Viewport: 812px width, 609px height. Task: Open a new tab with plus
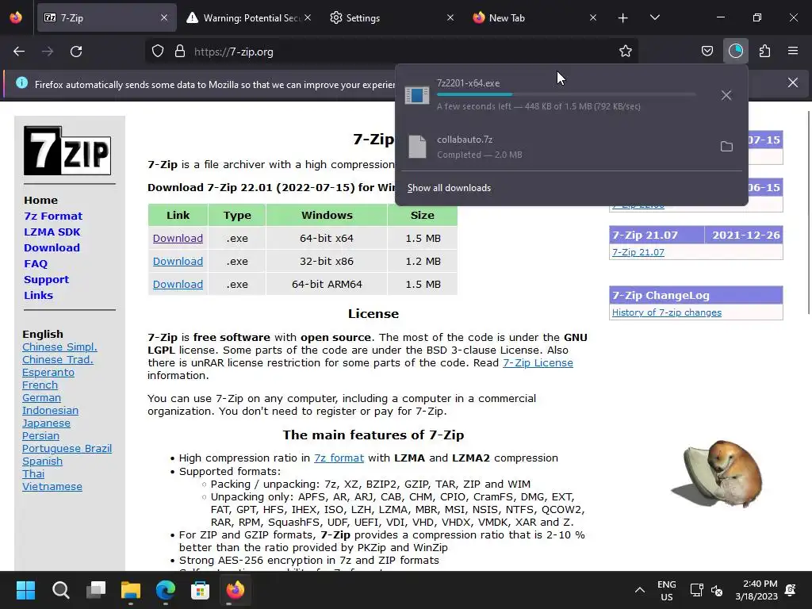tap(622, 18)
